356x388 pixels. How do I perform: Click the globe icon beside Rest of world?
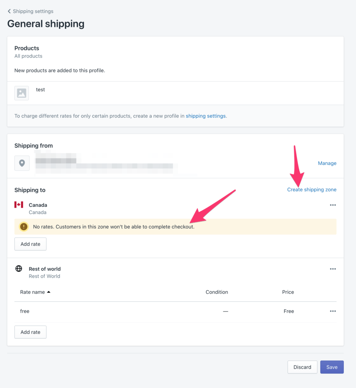point(19,269)
